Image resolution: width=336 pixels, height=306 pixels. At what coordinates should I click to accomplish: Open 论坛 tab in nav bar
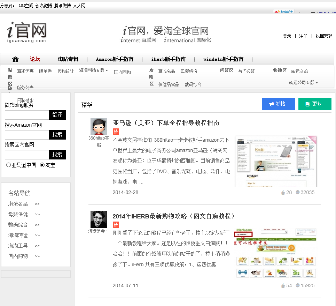point(35,59)
